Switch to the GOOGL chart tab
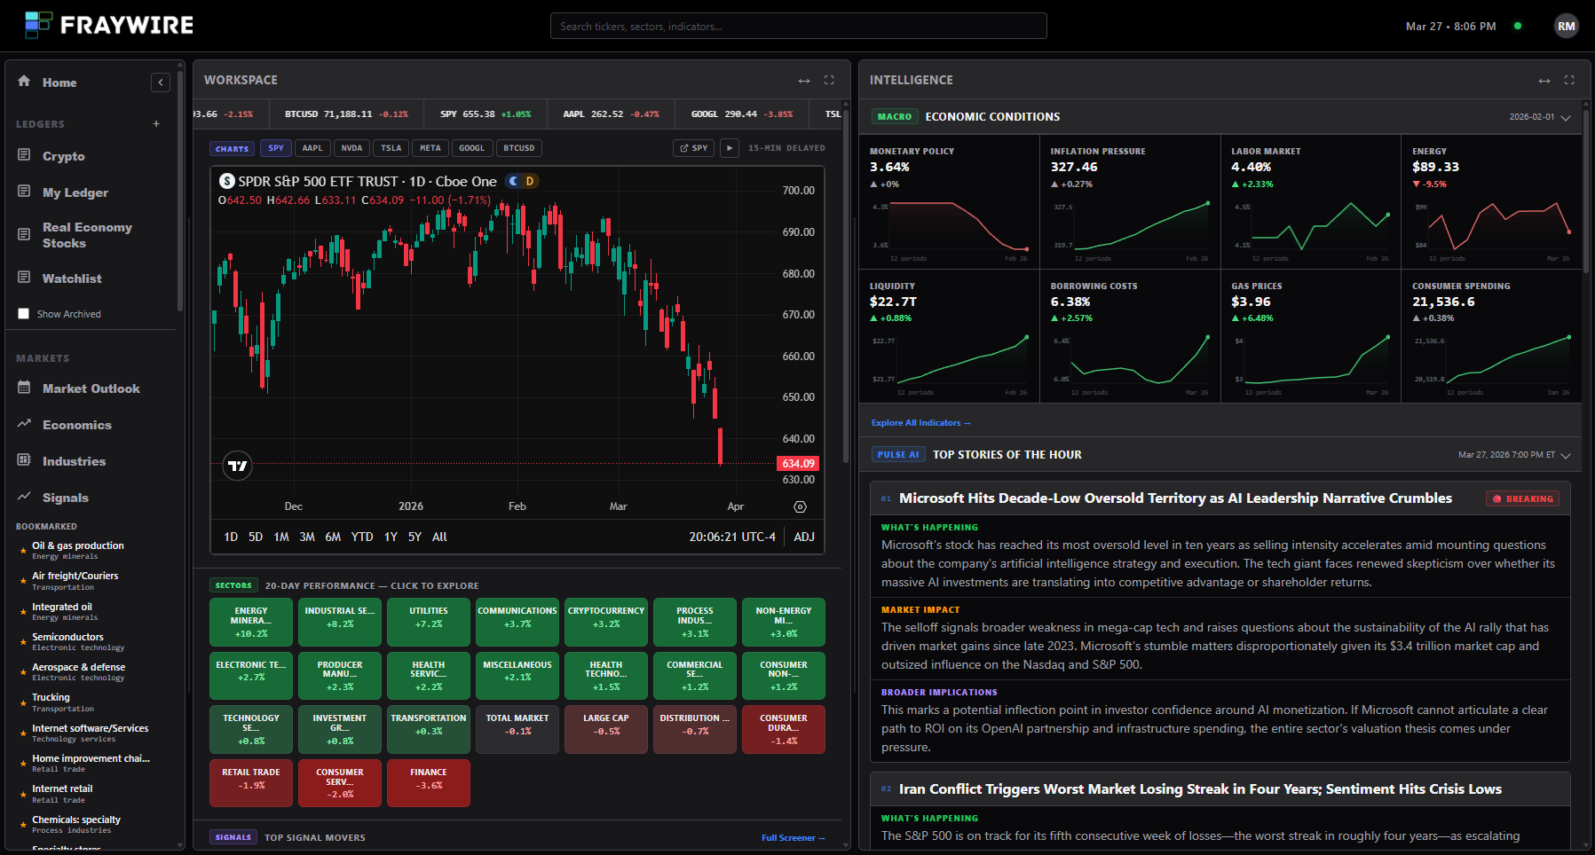 (472, 148)
